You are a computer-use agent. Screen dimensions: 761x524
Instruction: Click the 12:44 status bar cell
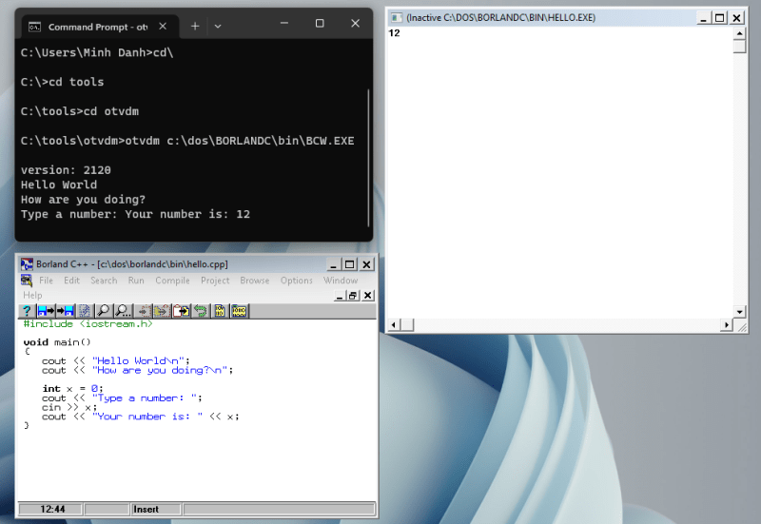click(x=51, y=509)
